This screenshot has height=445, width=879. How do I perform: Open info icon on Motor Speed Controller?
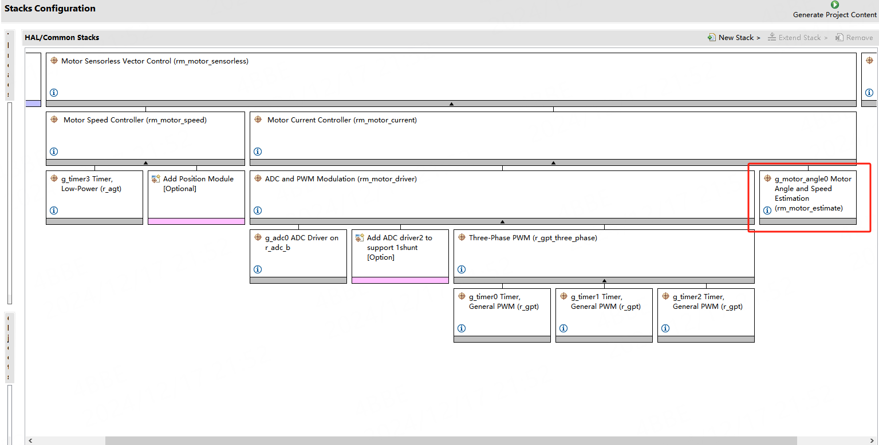[54, 152]
